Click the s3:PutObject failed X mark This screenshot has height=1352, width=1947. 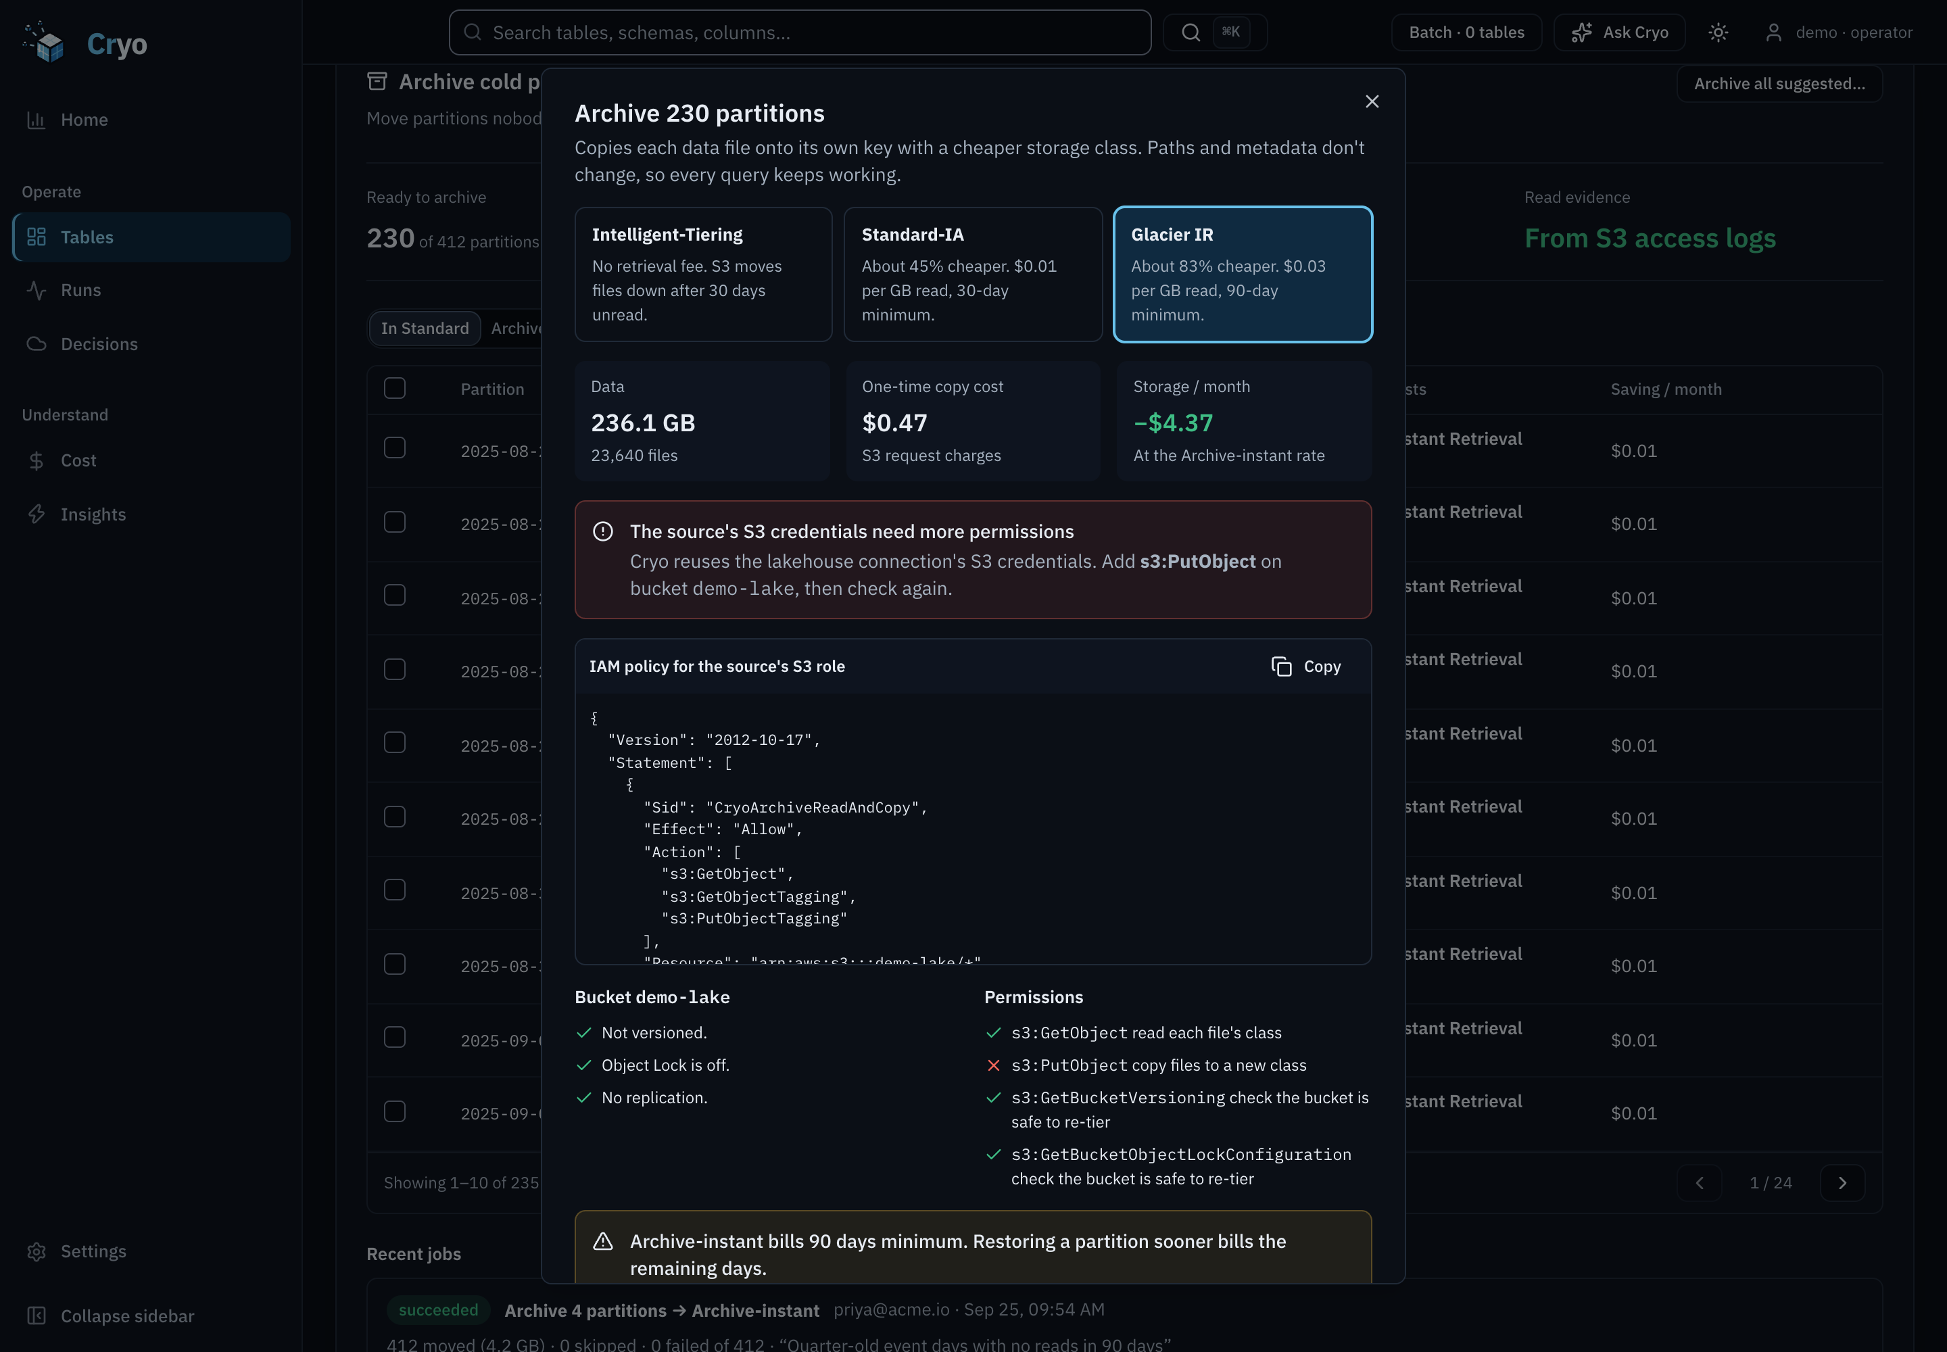click(994, 1065)
